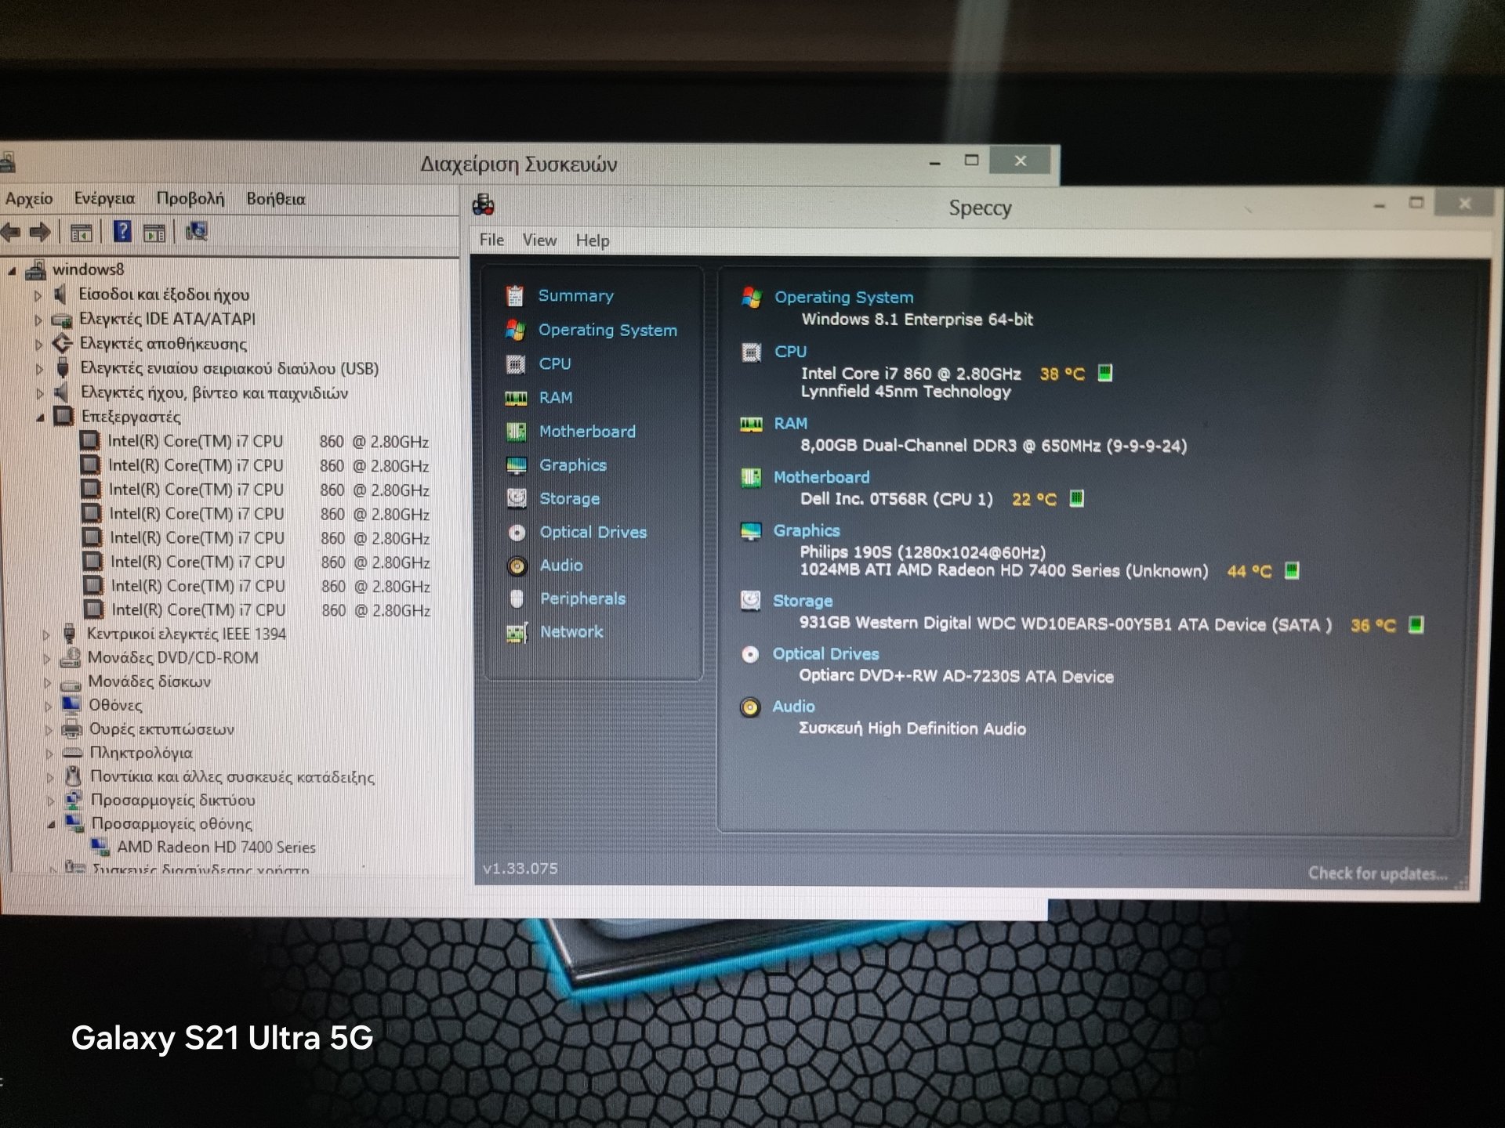Open the Summary section in Speccy sidebar

tap(575, 296)
